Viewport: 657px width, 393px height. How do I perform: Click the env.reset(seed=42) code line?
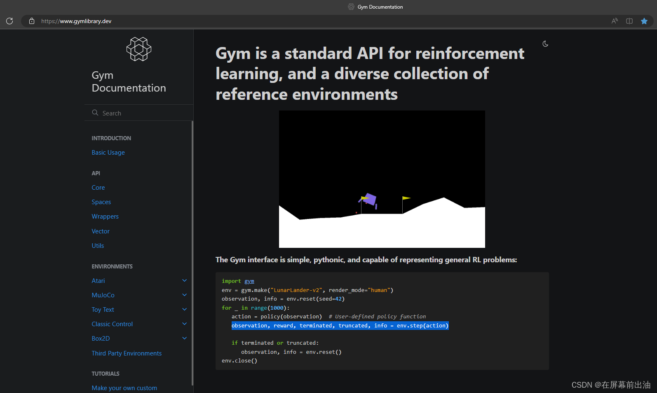[x=283, y=299]
